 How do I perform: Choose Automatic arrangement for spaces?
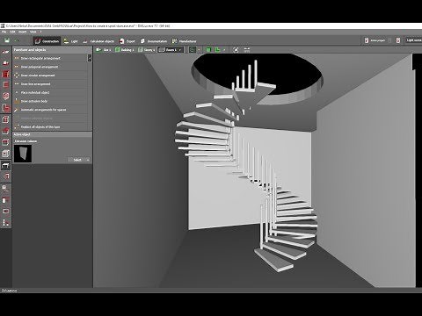click(50, 110)
